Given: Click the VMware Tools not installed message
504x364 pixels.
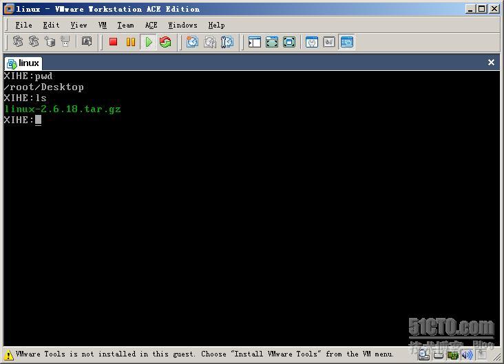Looking at the screenshot, I should pos(204,354).
